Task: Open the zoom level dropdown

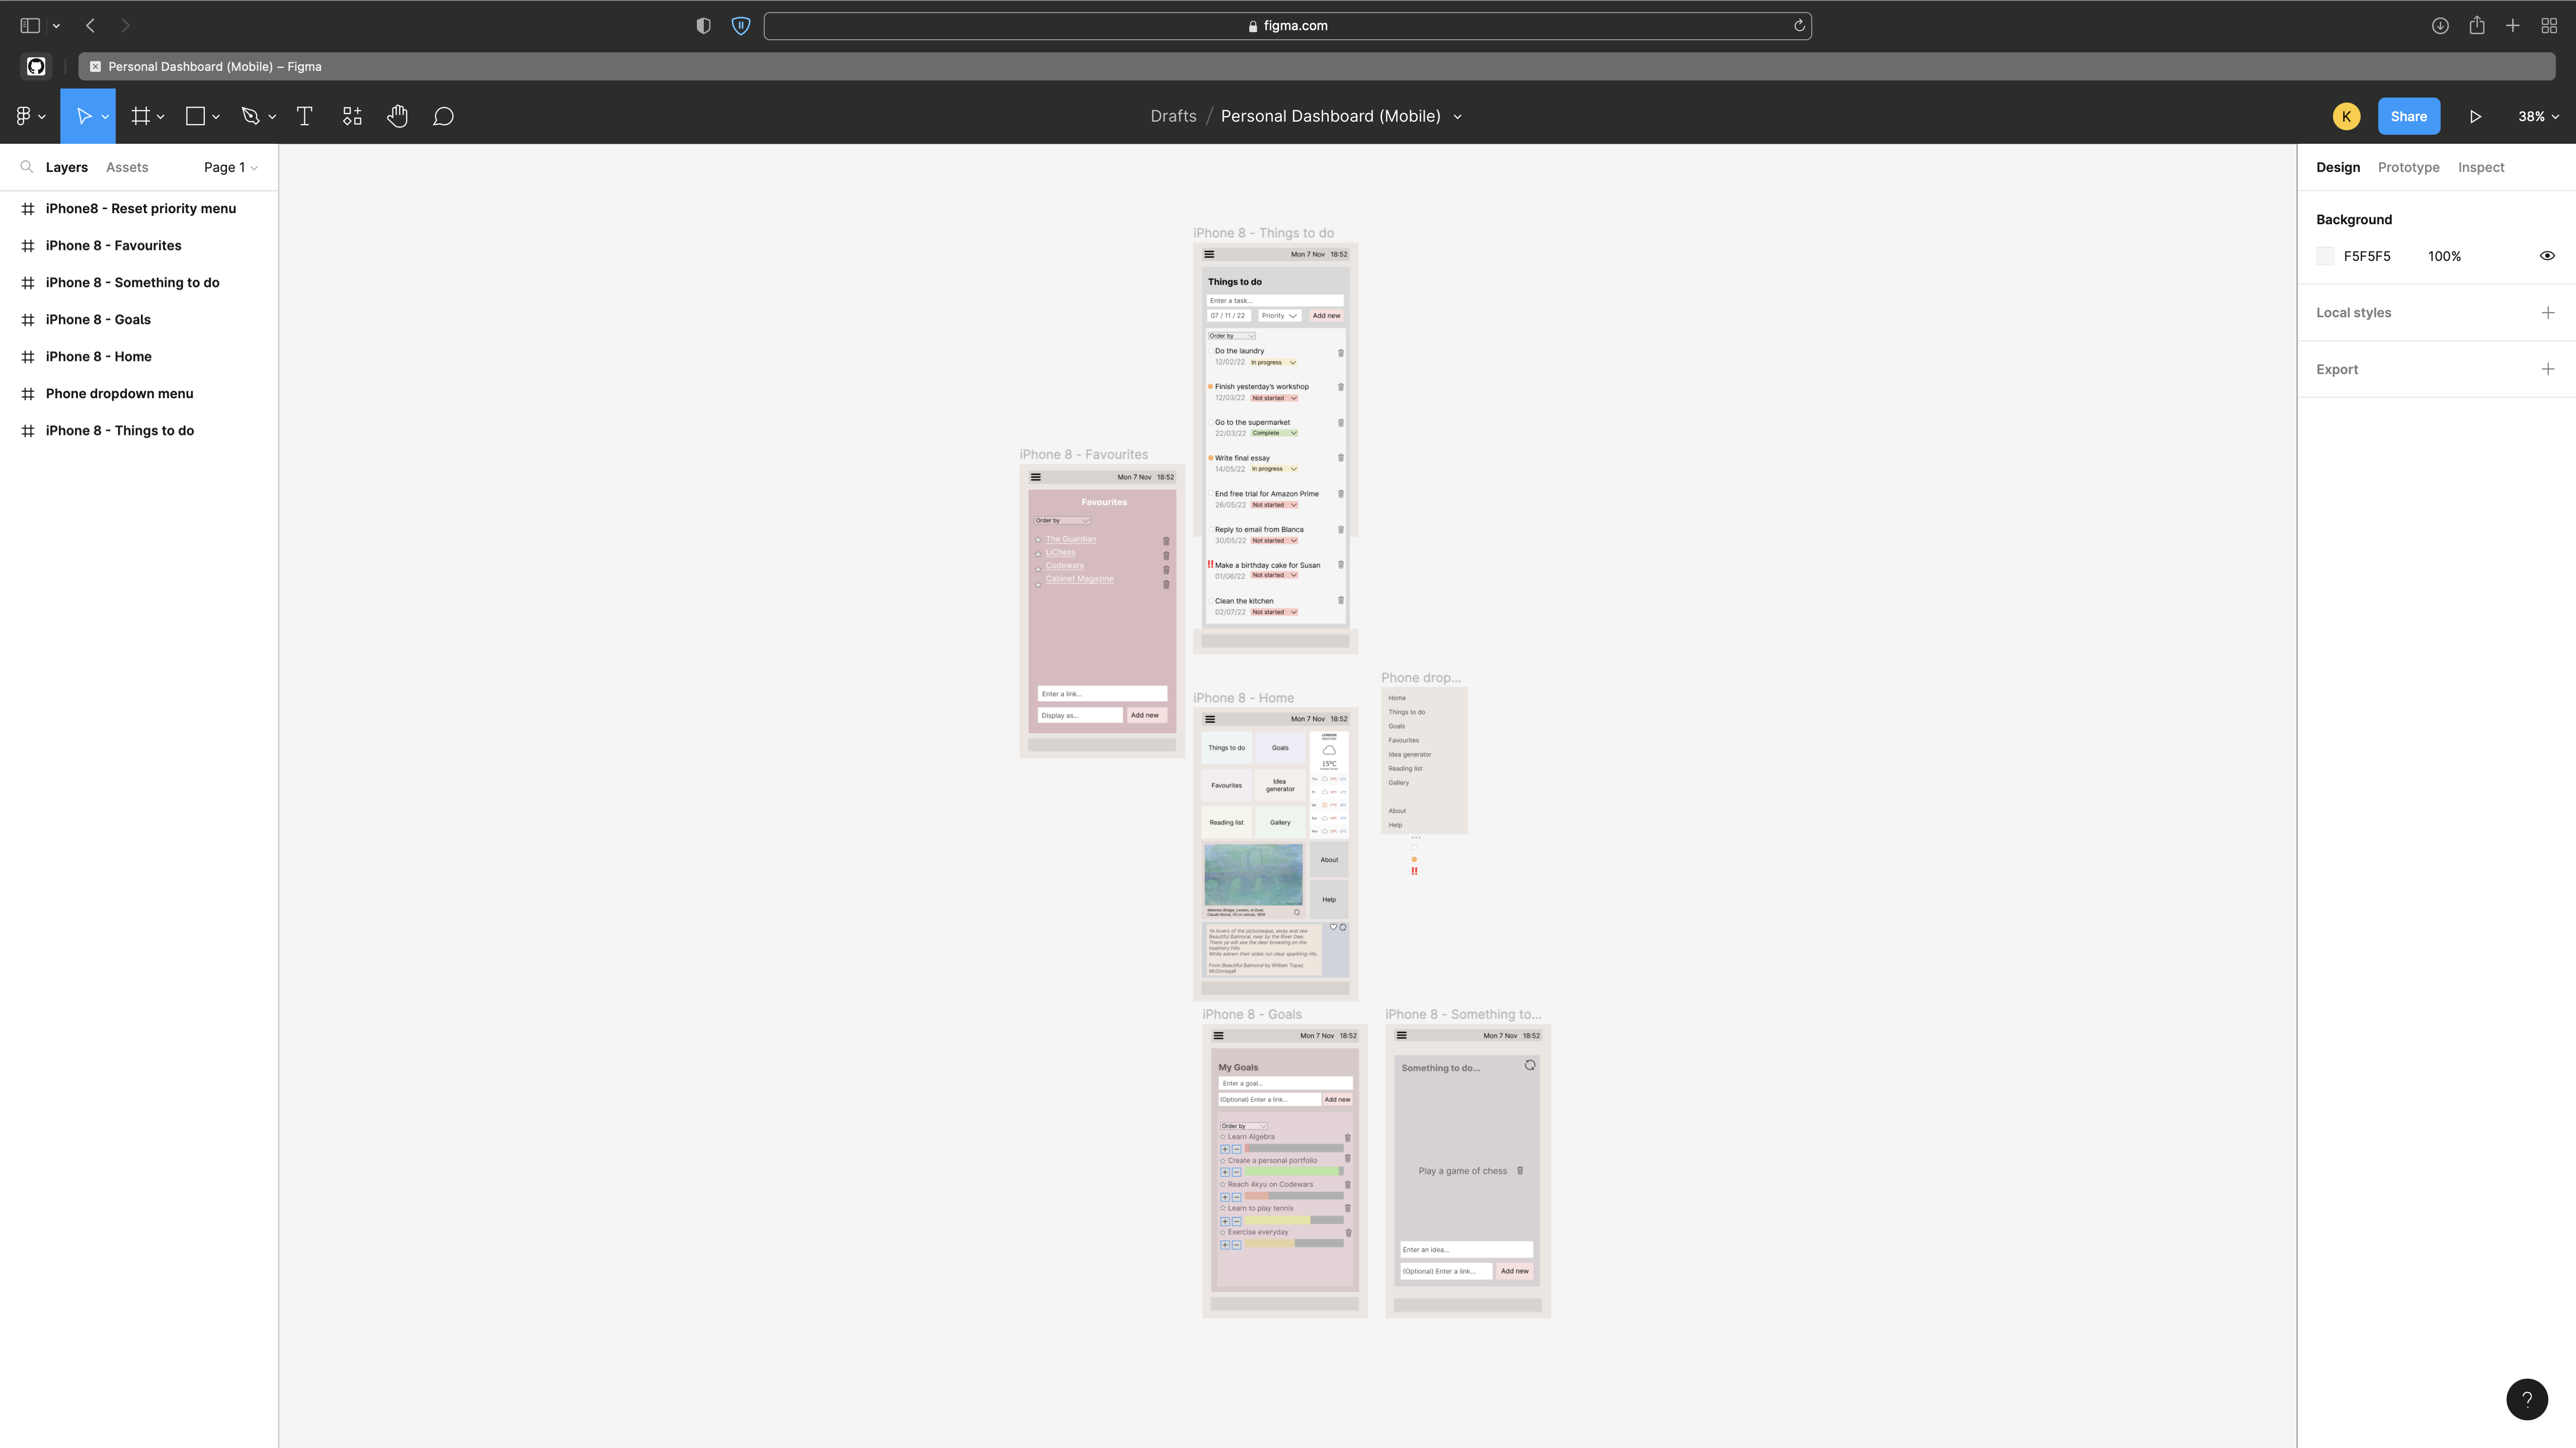Action: click(2539, 116)
